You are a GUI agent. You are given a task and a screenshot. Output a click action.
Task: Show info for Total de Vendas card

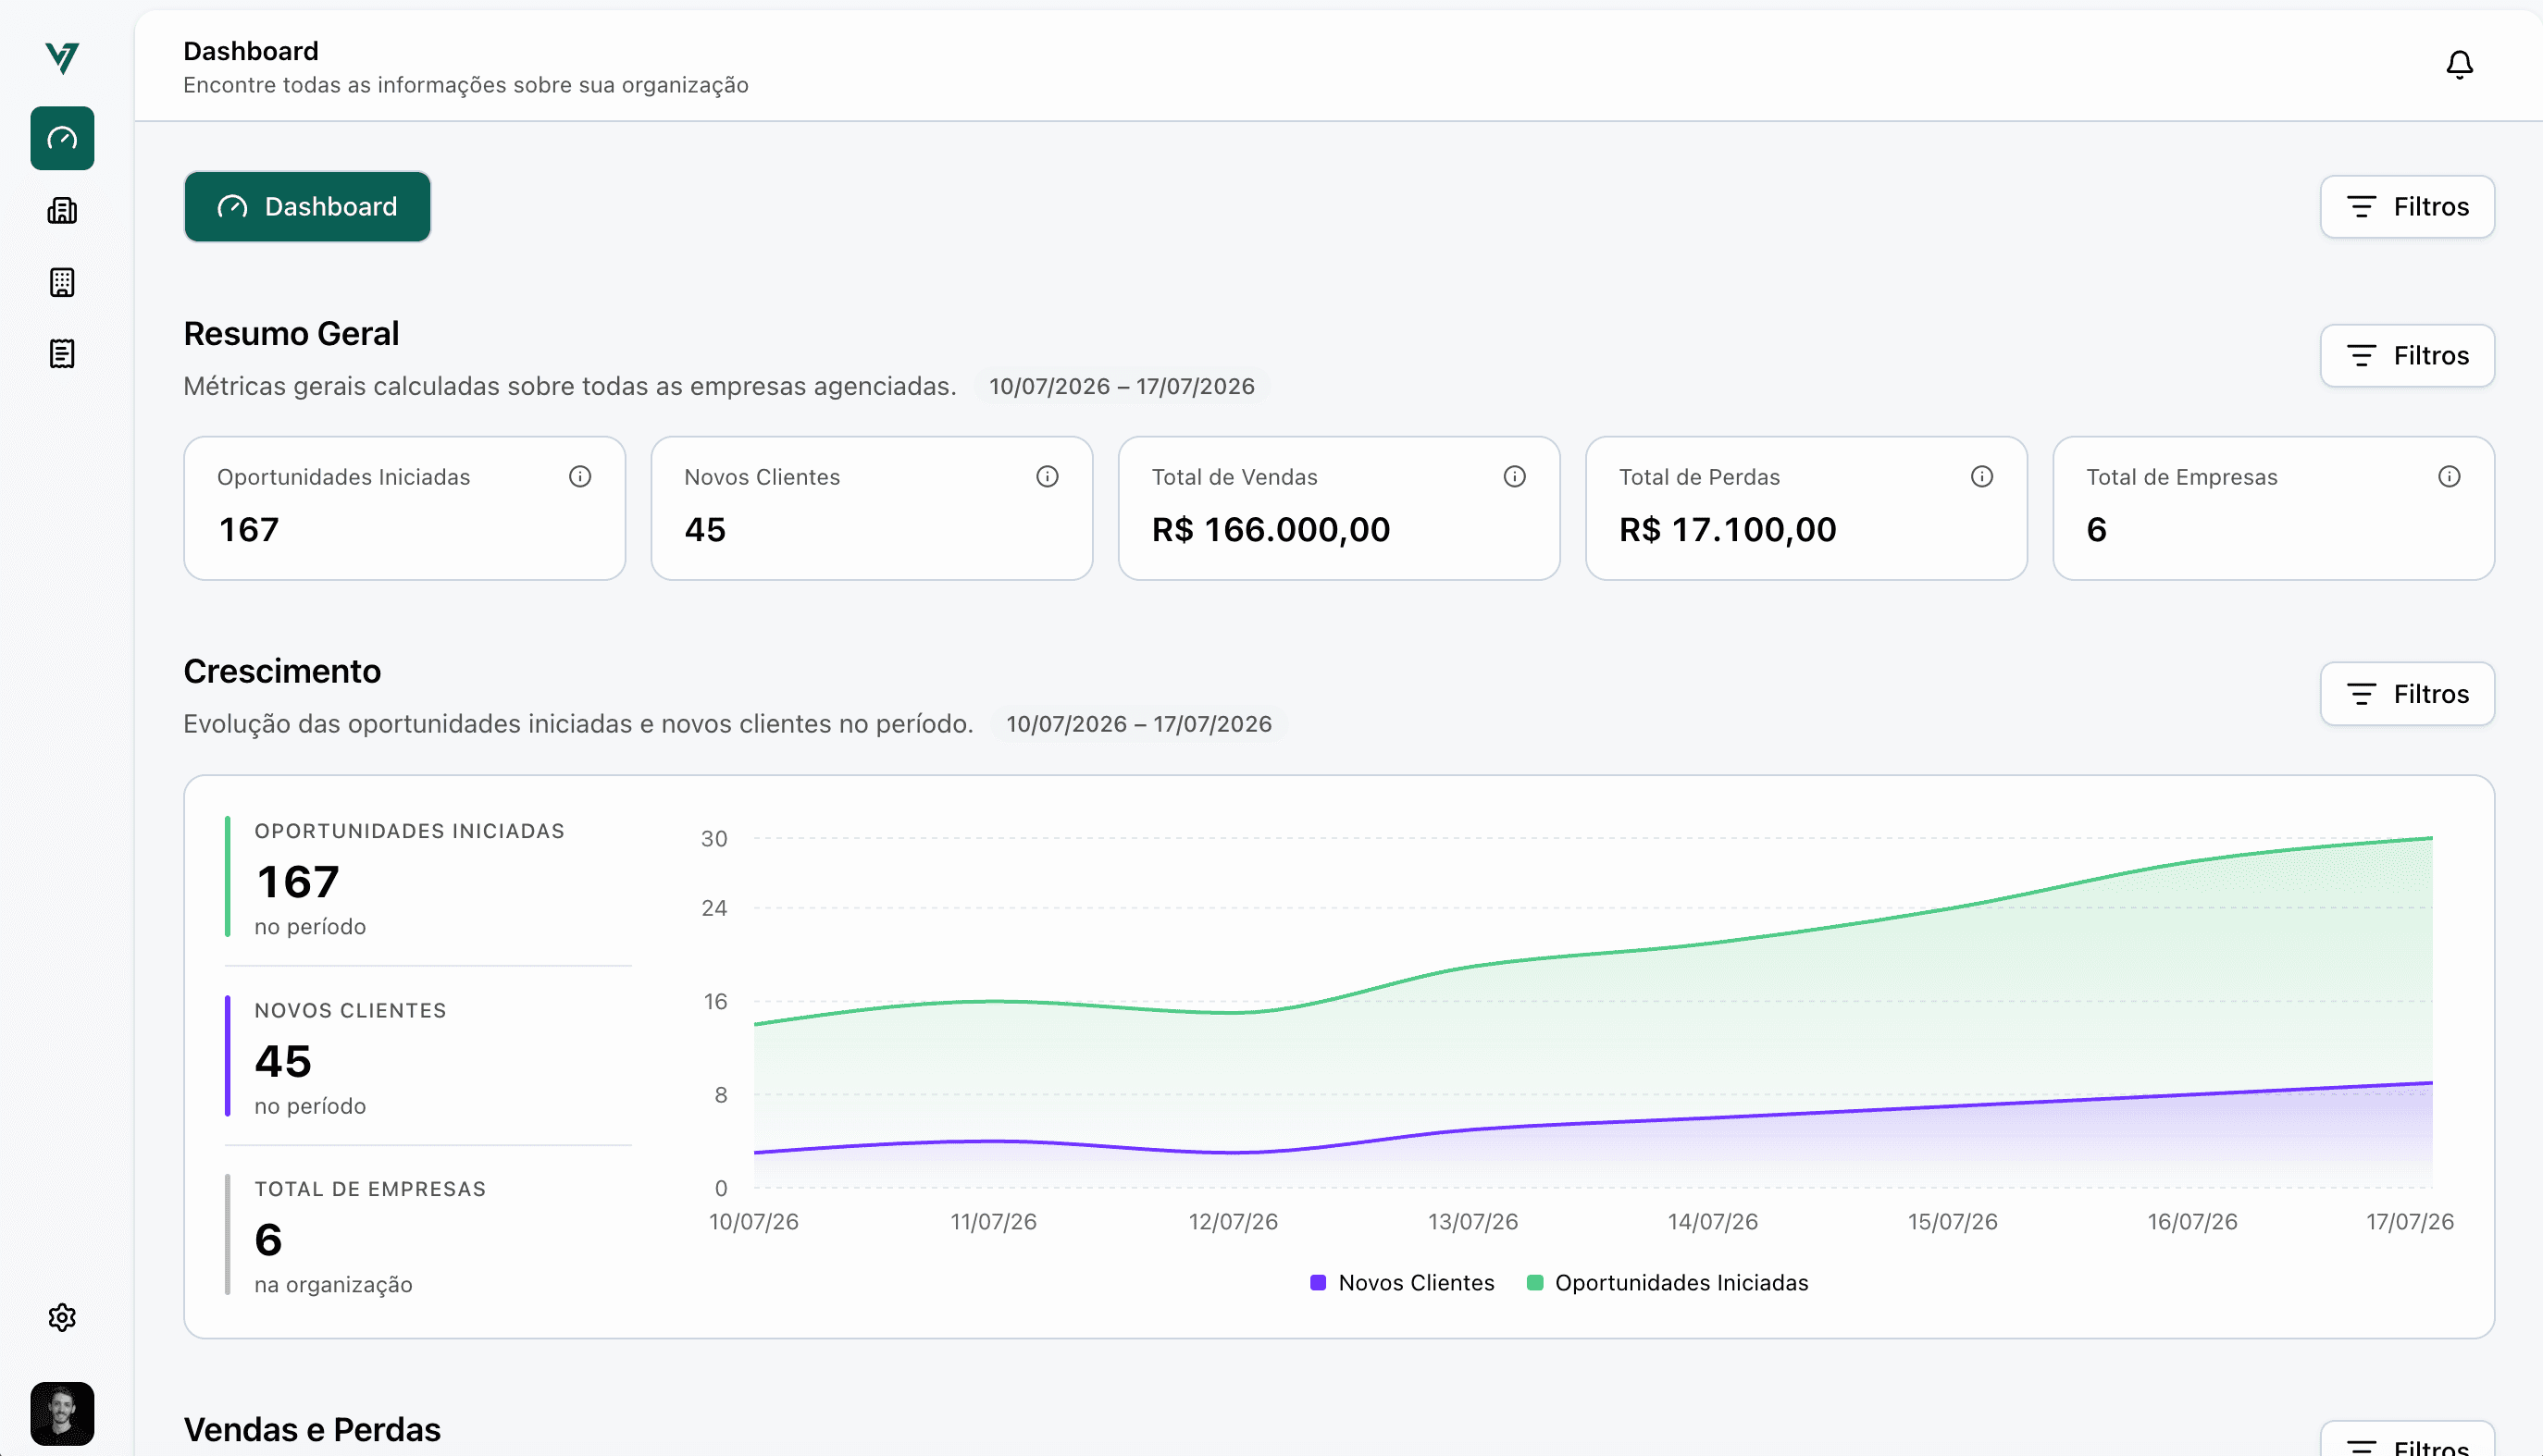(1515, 477)
